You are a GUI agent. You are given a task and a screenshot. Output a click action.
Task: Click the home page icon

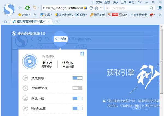pyautogui.click(x=5, y=21)
